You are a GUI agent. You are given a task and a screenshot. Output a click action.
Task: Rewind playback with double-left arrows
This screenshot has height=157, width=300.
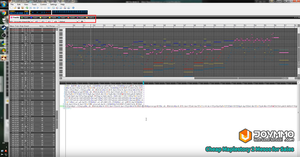[x=34, y=8]
